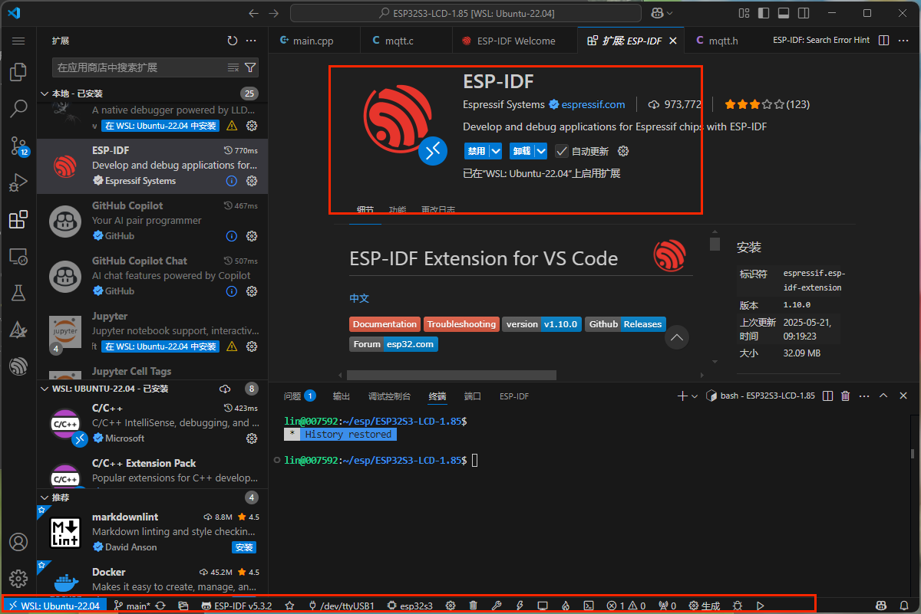Viewport: 921px width, 614px height.
Task: Click the full clean (trash) status bar icon
Action: [x=473, y=605]
